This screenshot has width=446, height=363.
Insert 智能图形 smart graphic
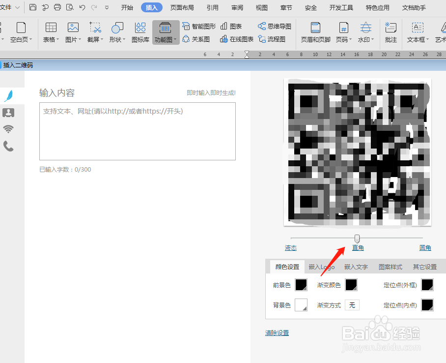tap(199, 26)
